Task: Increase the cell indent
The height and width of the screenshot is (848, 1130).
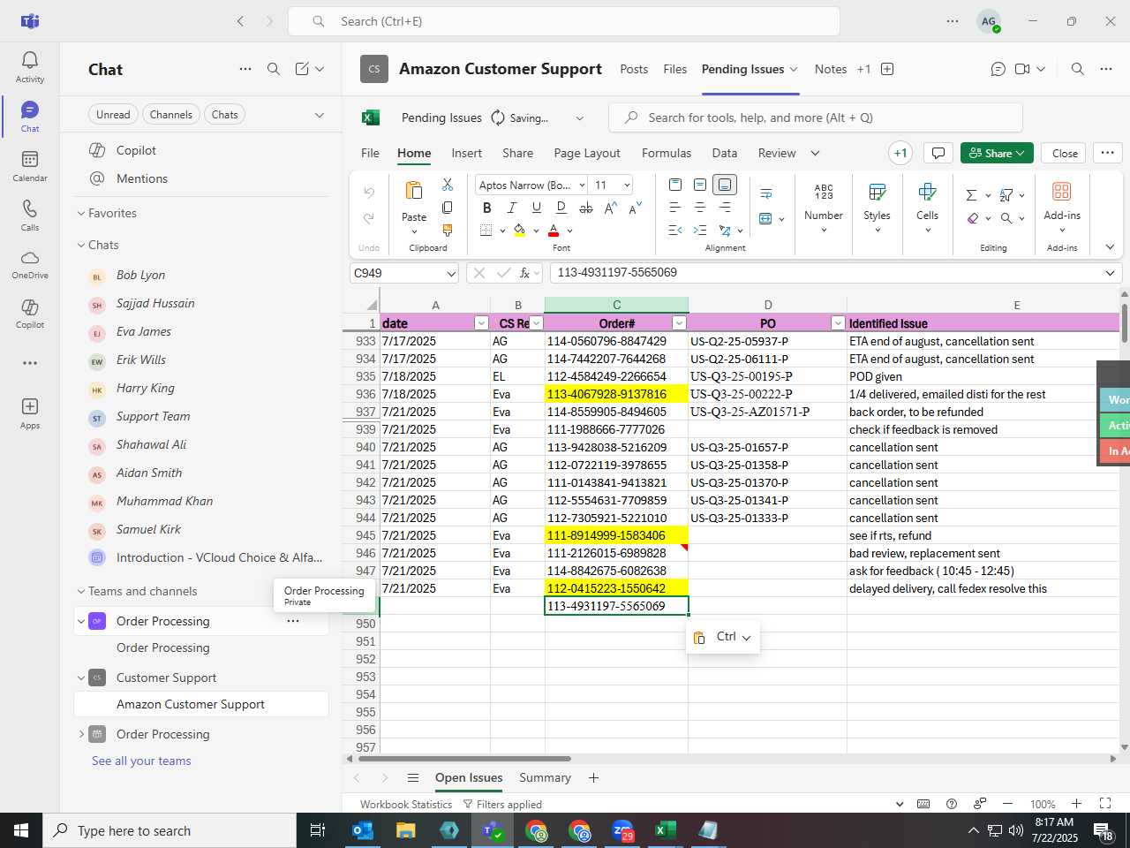Action: [x=700, y=231]
